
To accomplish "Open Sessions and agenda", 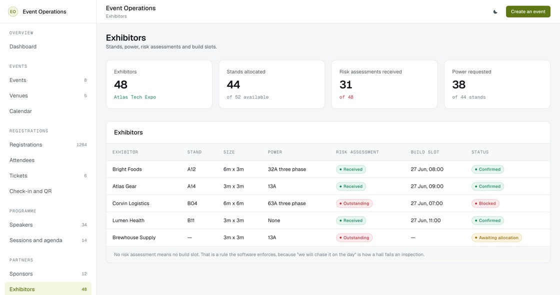I will 48,241.
